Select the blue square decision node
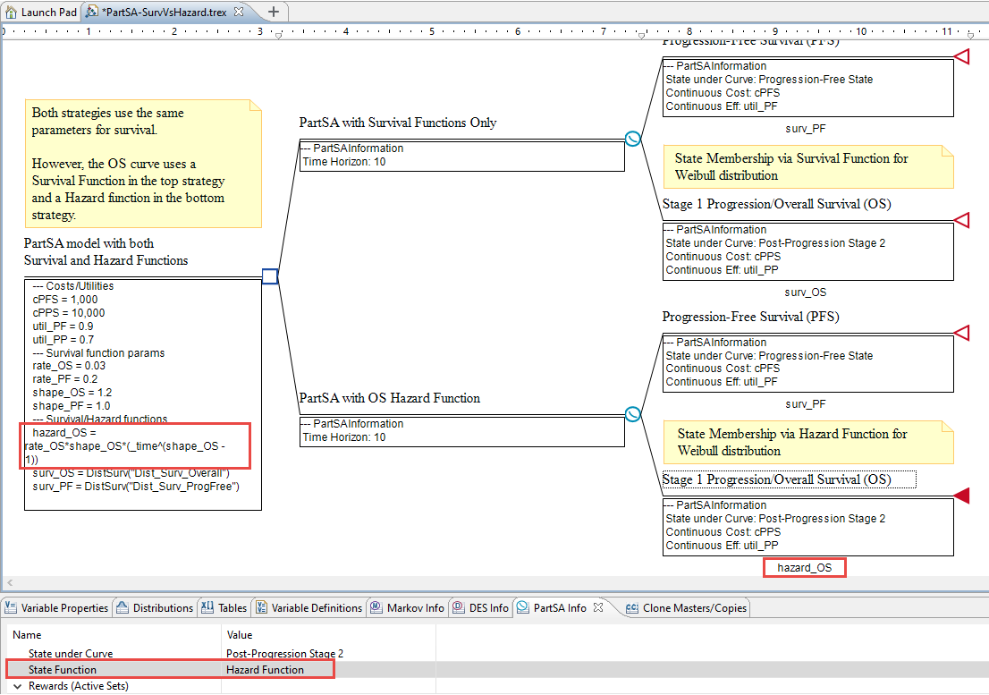Viewport: 989px width, 695px height. coord(270,276)
